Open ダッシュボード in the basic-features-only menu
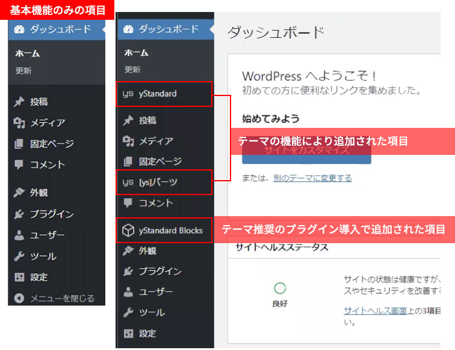This screenshot has width=455, height=350. pyautogui.click(x=57, y=29)
